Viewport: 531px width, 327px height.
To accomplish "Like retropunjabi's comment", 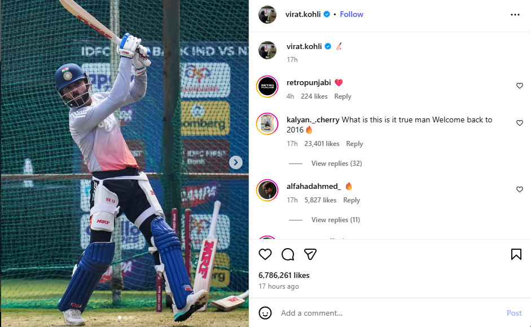I will point(520,86).
